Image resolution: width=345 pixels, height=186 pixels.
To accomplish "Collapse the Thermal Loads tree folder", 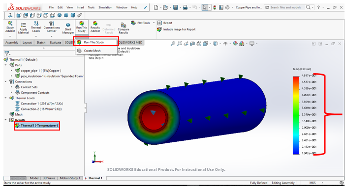I will (x=5, y=98).
